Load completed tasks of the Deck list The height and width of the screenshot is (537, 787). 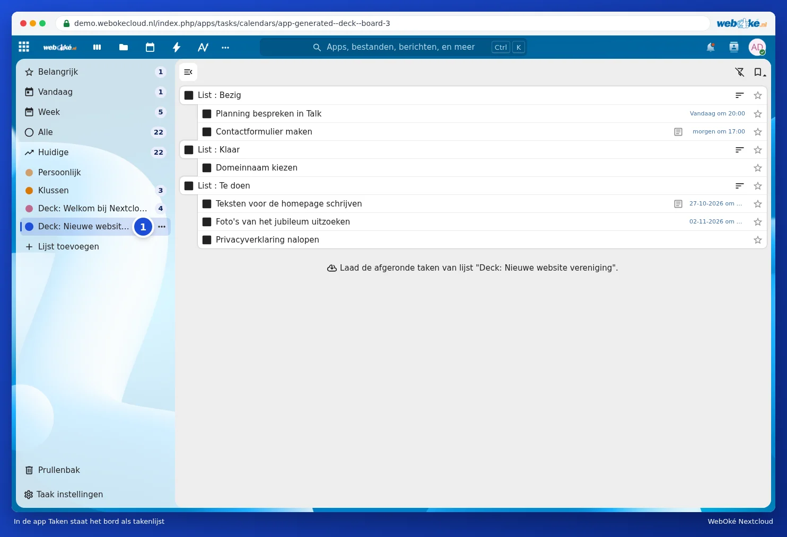point(473,268)
